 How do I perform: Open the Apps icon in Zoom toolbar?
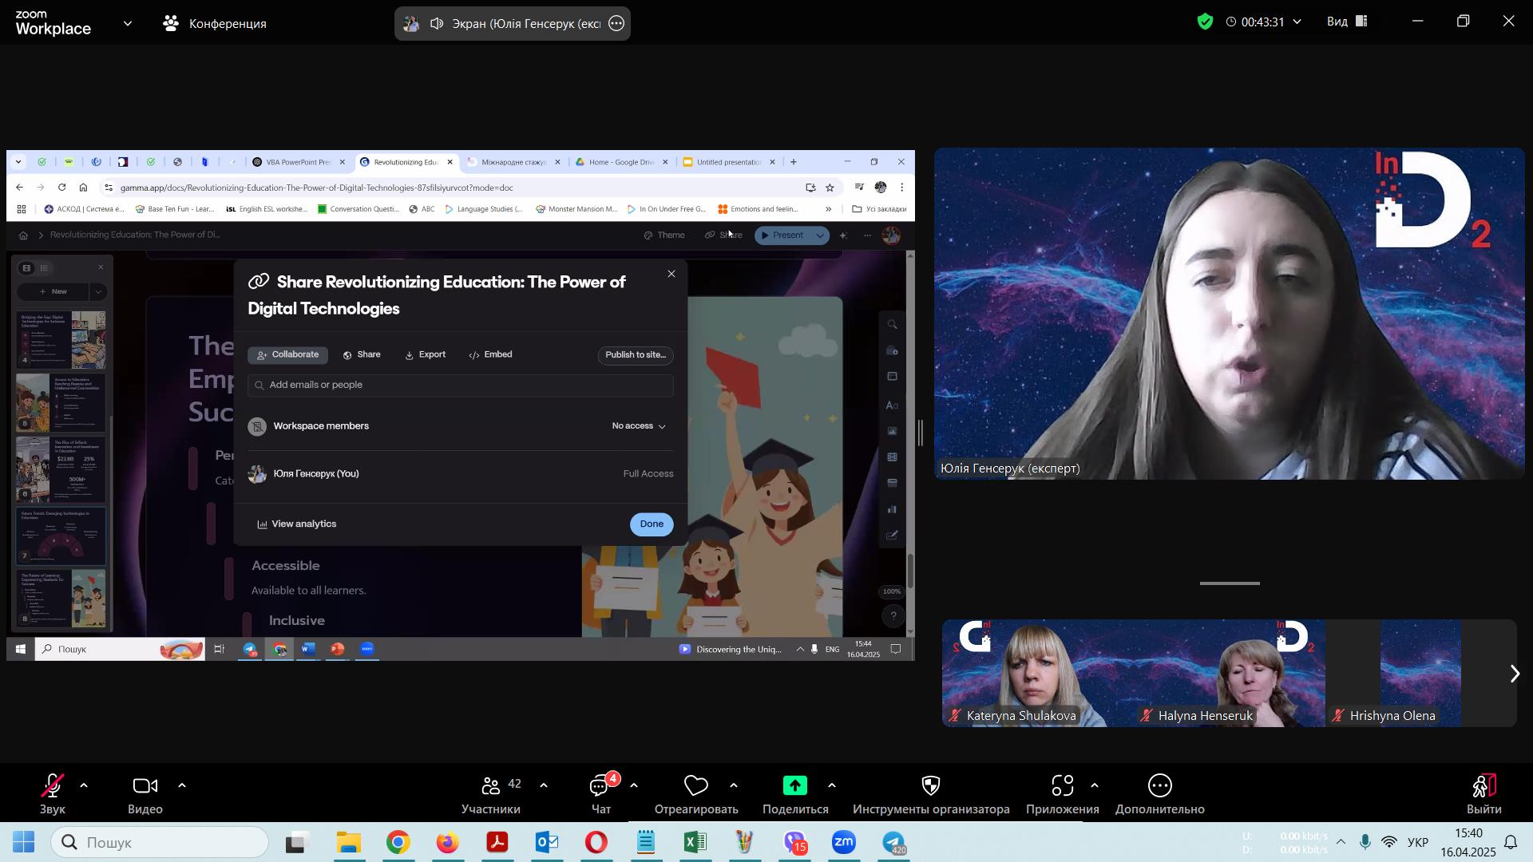pos(1062,787)
